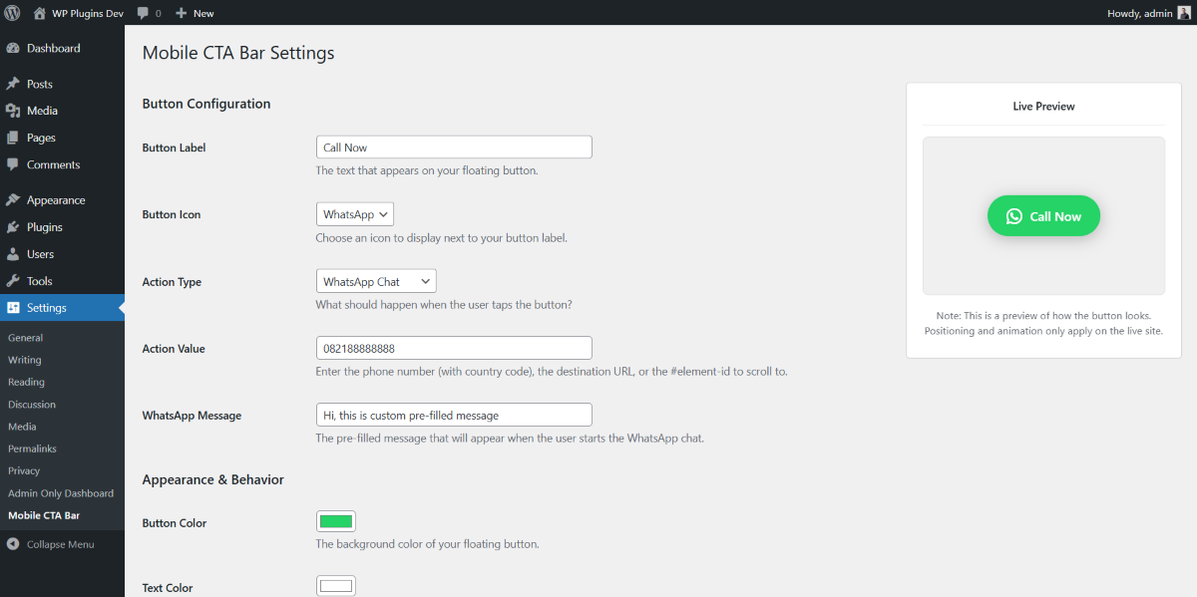Open the green Button Color swatch
Viewport: 1197px width, 597px height.
(336, 521)
